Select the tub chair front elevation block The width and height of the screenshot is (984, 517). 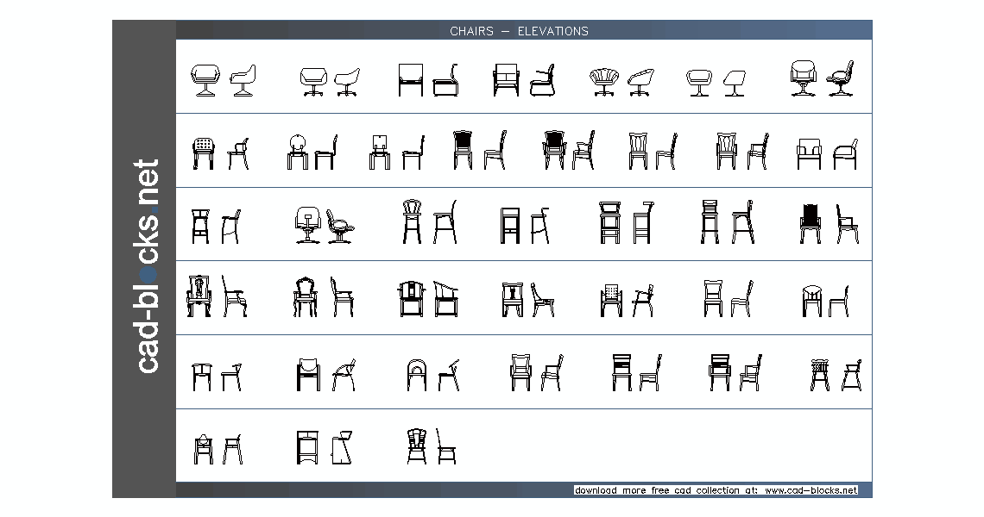205,78
